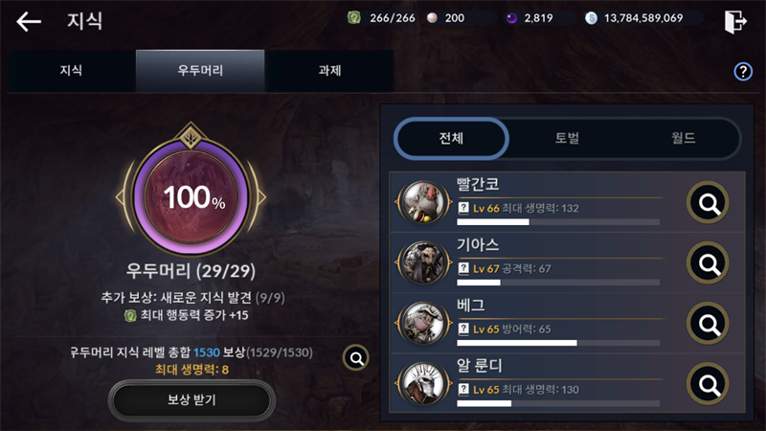Switch to the 지식 tab
This screenshot has width=766, height=431.
(71, 70)
